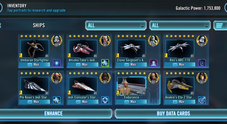Open the Umbaran Starfighter ship thumbnail
The width and height of the screenshot is (227, 124).
35,49
